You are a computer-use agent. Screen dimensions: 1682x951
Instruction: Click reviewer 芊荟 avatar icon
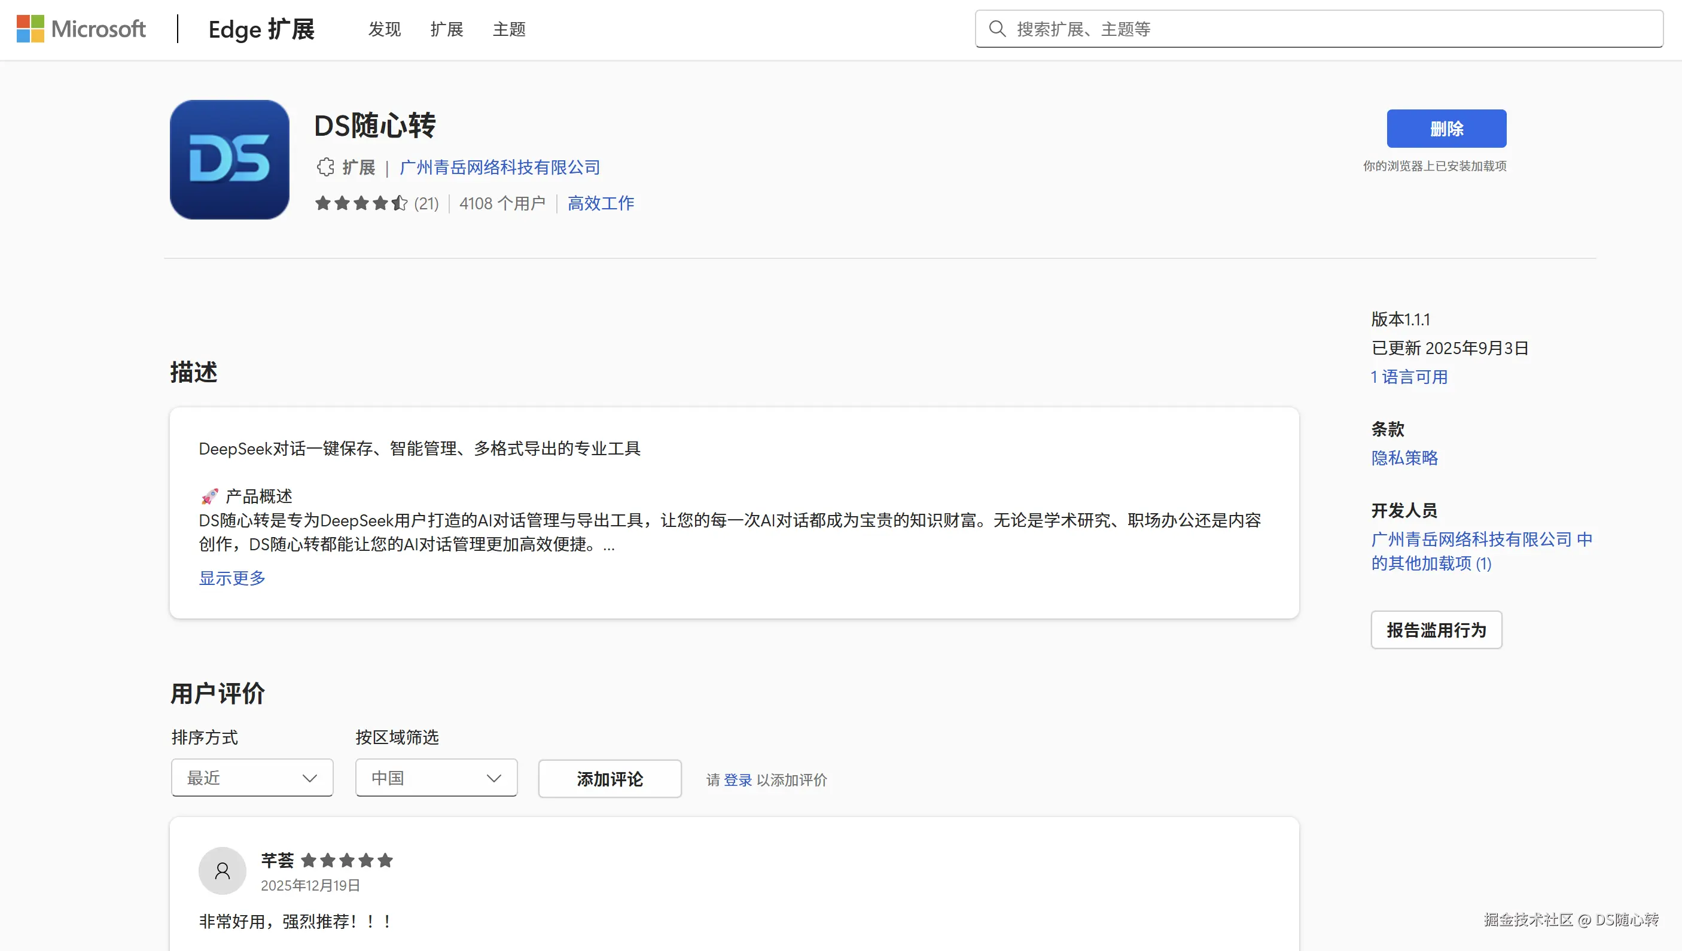tap(222, 871)
